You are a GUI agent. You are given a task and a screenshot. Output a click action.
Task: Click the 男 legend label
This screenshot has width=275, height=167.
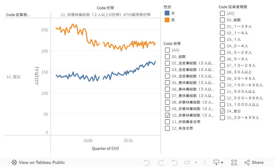click(173, 20)
